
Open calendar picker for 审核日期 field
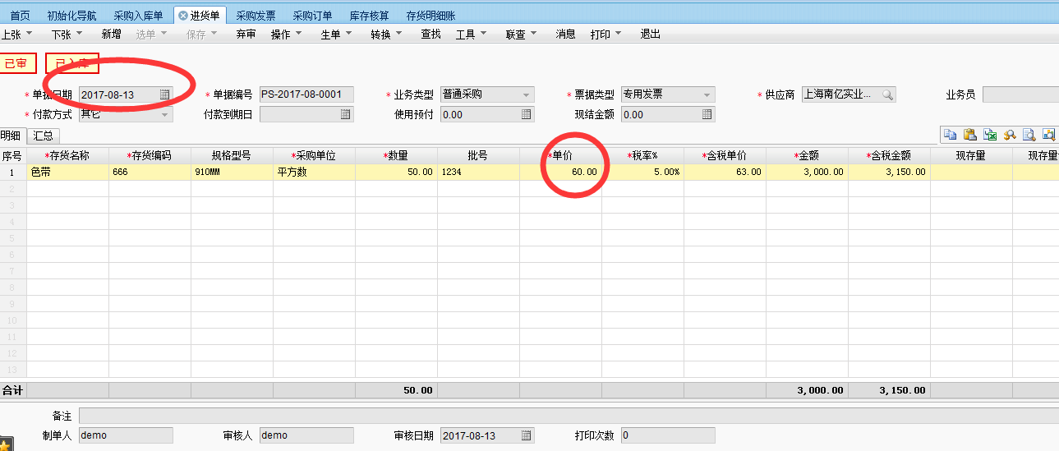[x=526, y=435]
